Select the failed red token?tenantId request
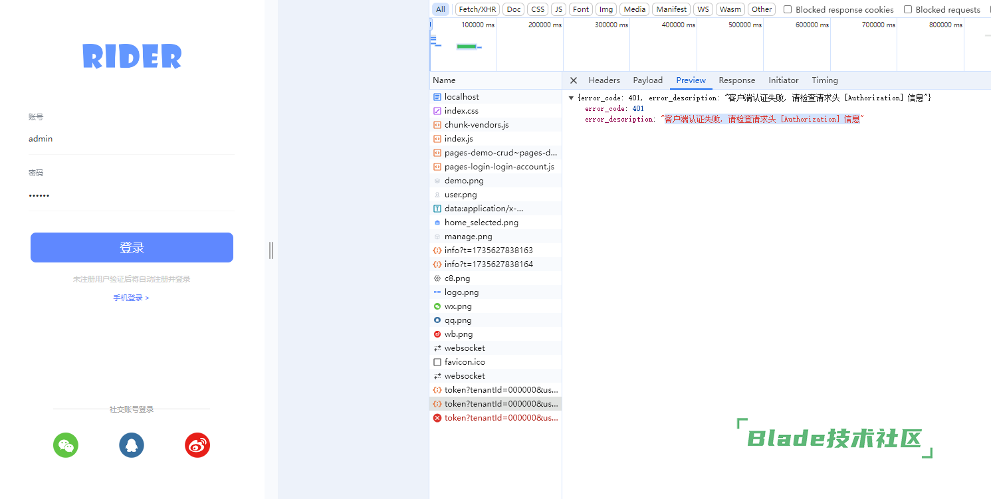Image resolution: width=991 pixels, height=499 pixels. click(495, 418)
